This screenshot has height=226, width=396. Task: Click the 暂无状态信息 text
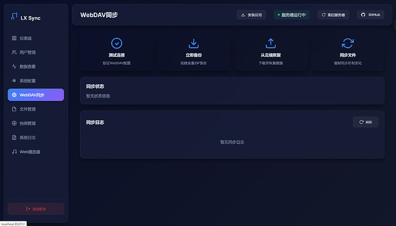point(98,96)
